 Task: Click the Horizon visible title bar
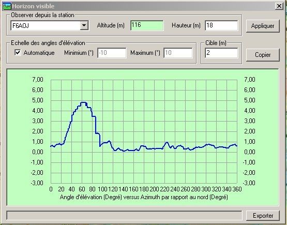143,6
